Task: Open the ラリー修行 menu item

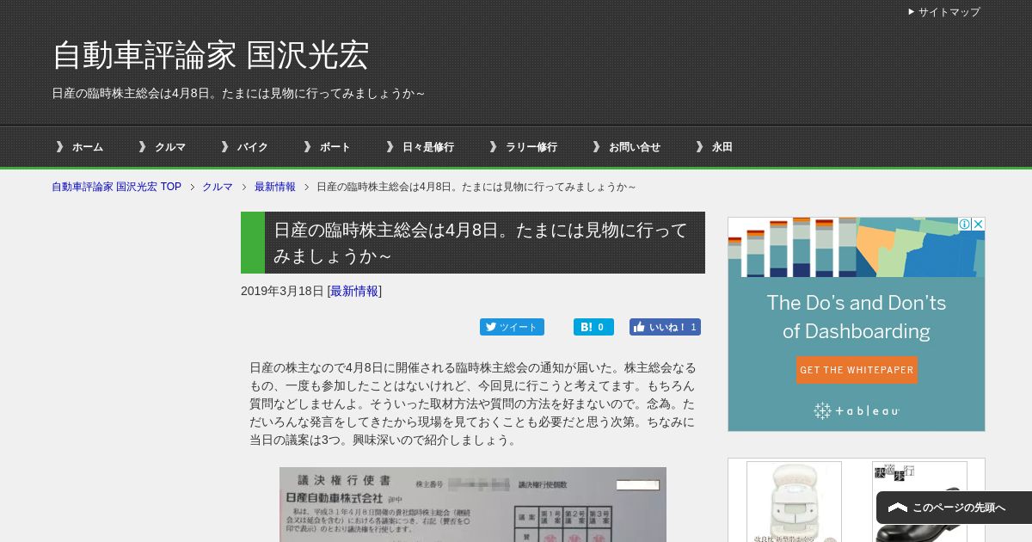Action: click(x=531, y=147)
